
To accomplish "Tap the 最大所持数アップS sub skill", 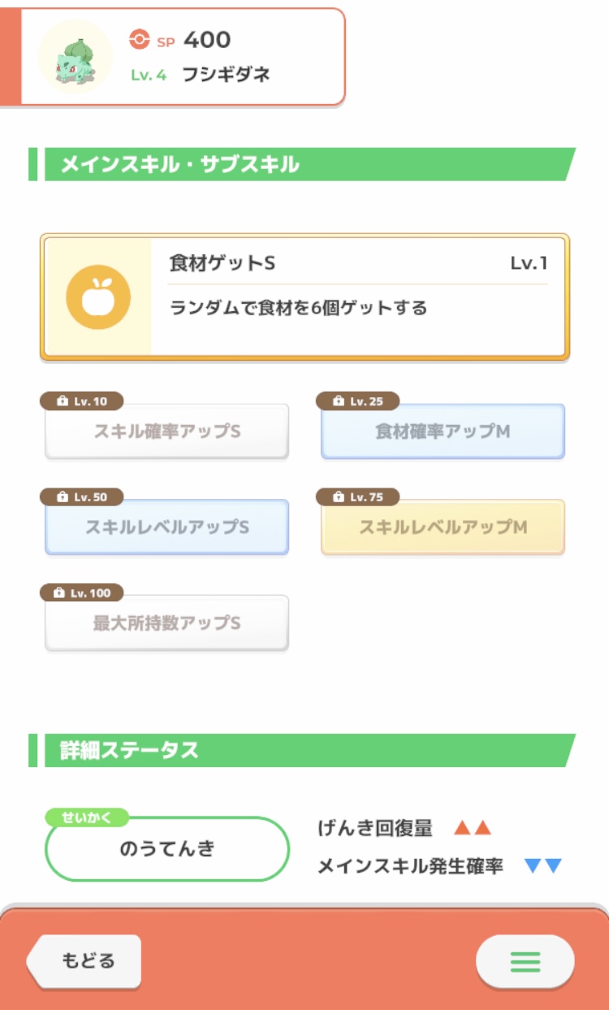I will 166,623.
